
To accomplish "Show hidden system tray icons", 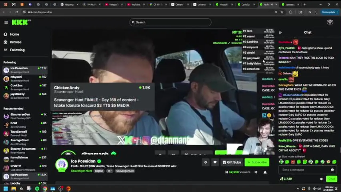I will tap(298, 189).
